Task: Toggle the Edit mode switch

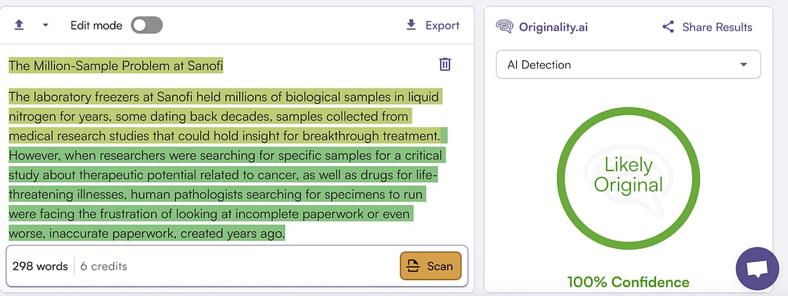Action: [146, 26]
